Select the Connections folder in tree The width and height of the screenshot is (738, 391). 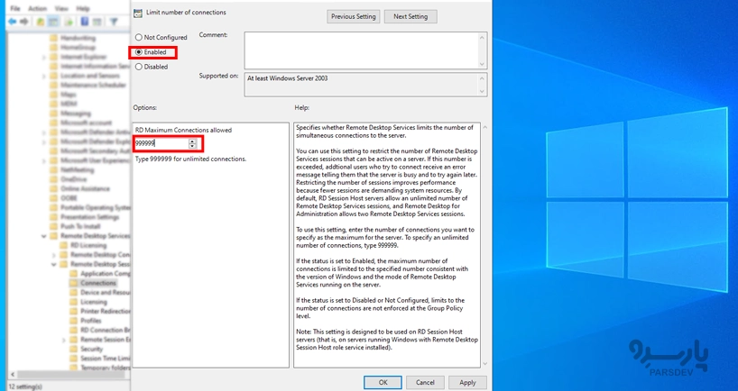pyautogui.click(x=97, y=283)
